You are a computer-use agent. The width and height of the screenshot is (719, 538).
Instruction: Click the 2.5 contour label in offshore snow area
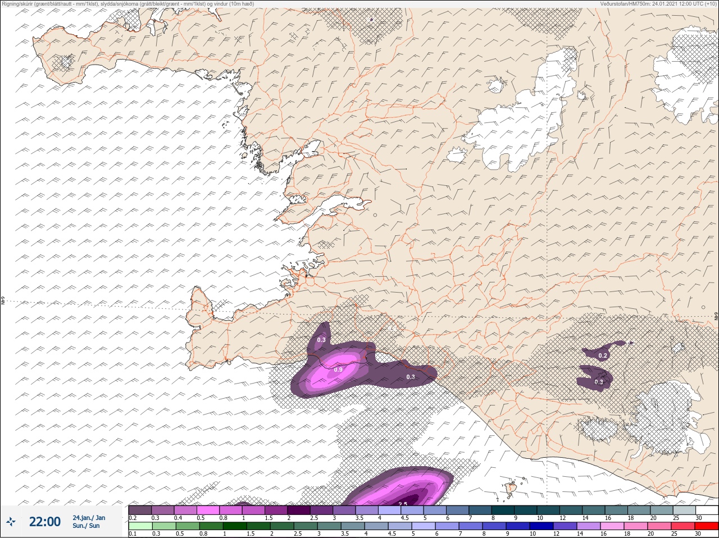402,504
